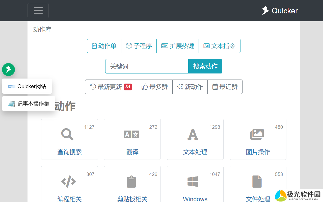Sort by 最新更新 with badge 31
This screenshot has width=323, height=202.
[111, 87]
